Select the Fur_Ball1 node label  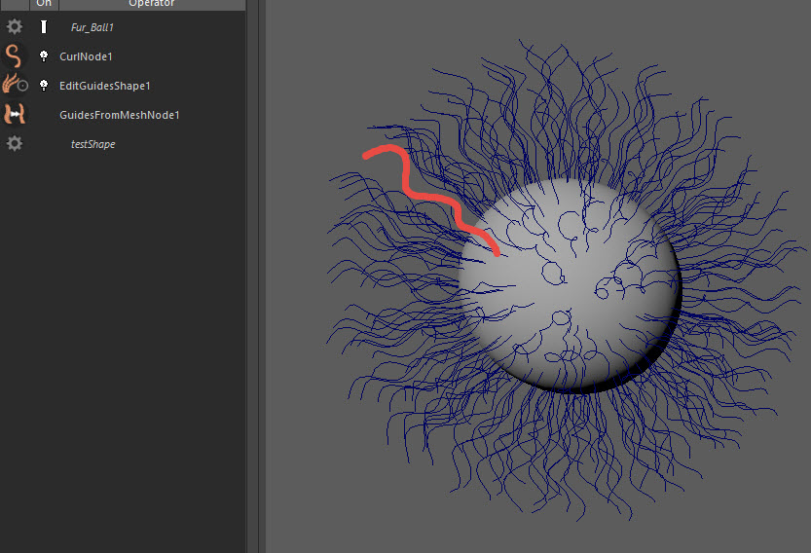point(92,28)
